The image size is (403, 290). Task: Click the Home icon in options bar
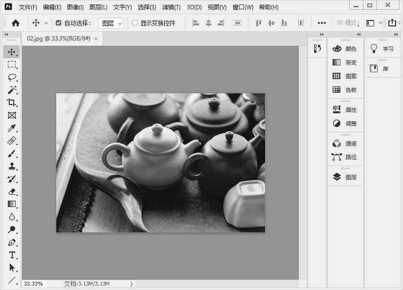(x=16, y=23)
